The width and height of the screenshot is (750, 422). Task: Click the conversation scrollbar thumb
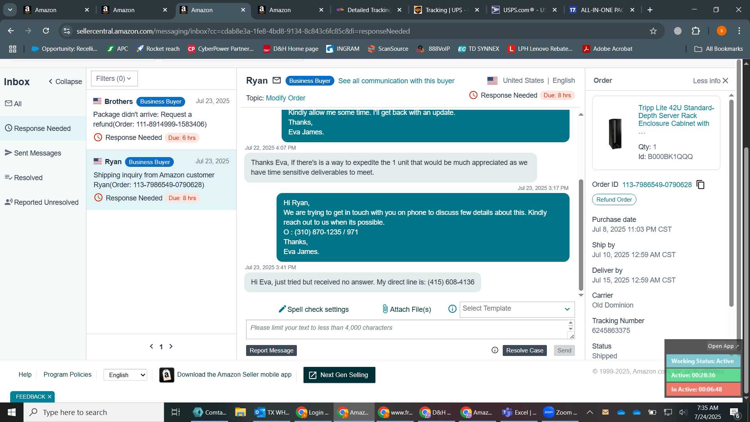tap(581, 234)
